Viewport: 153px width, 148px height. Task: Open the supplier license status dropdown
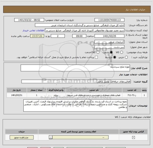[79, 137]
